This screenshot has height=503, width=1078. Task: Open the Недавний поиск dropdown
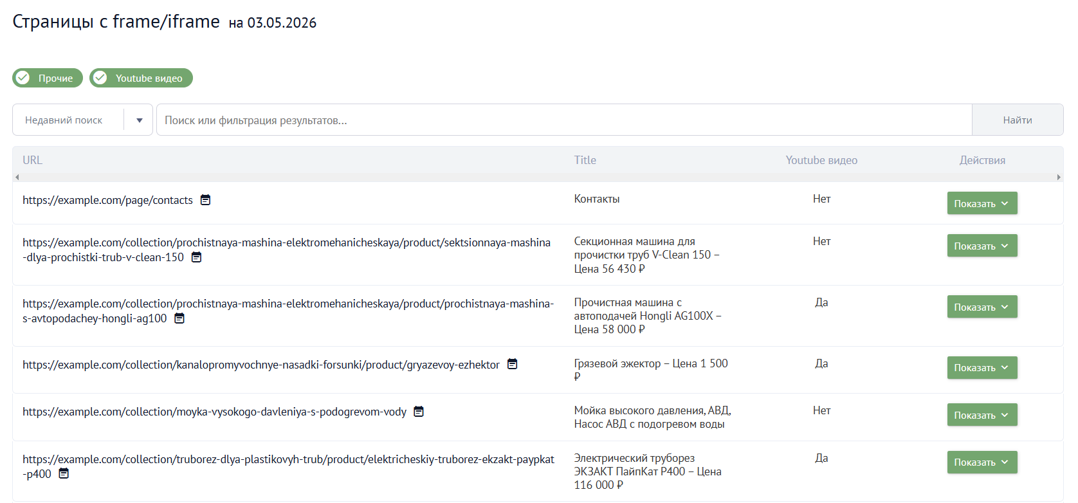click(82, 120)
